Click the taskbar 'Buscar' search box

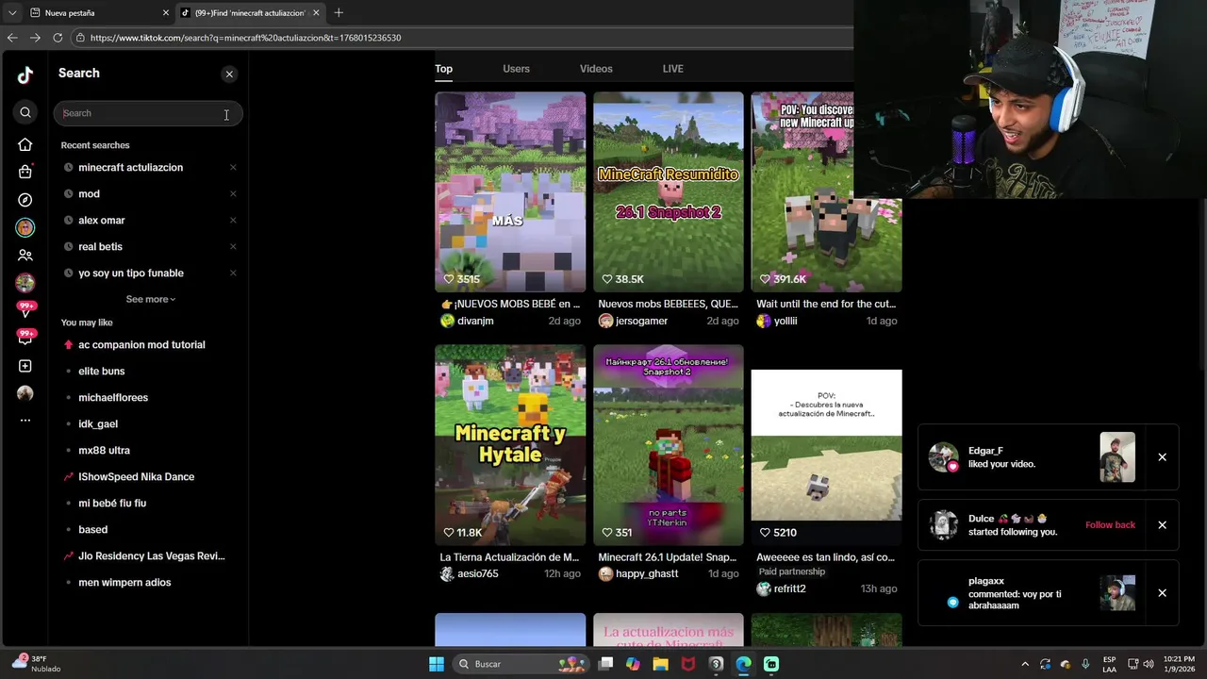519,664
